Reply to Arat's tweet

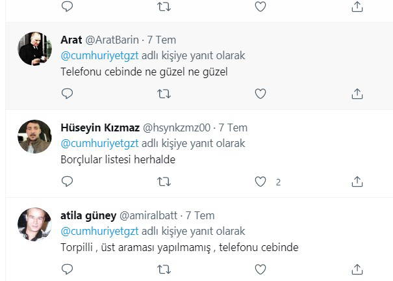67,94
